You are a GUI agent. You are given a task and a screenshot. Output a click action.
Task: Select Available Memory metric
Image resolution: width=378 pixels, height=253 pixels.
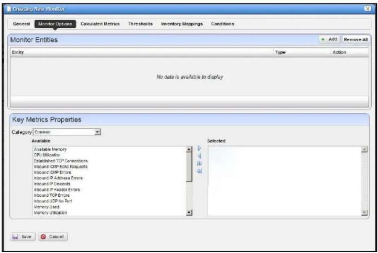pos(50,149)
